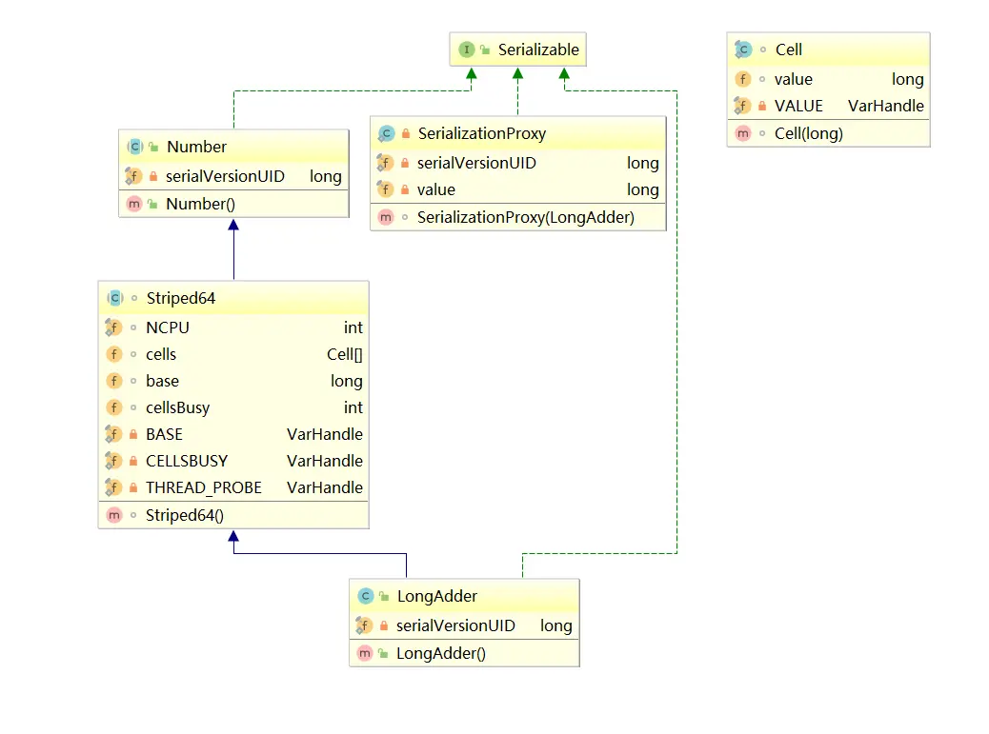989x734 pixels.
Task: Click the value field icon in Cell
Action: (x=743, y=79)
